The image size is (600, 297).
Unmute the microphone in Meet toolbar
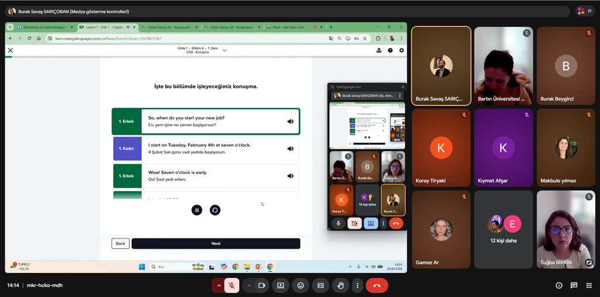click(231, 285)
